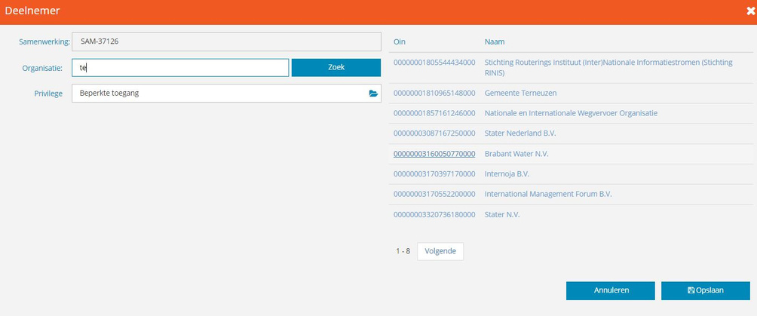Select Gemeente Terneuzen from results
This screenshot has width=757, height=316.
[x=526, y=93]
